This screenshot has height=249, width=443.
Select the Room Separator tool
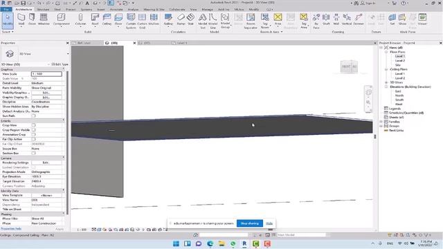pyautogui.click(x=251, y=21)
